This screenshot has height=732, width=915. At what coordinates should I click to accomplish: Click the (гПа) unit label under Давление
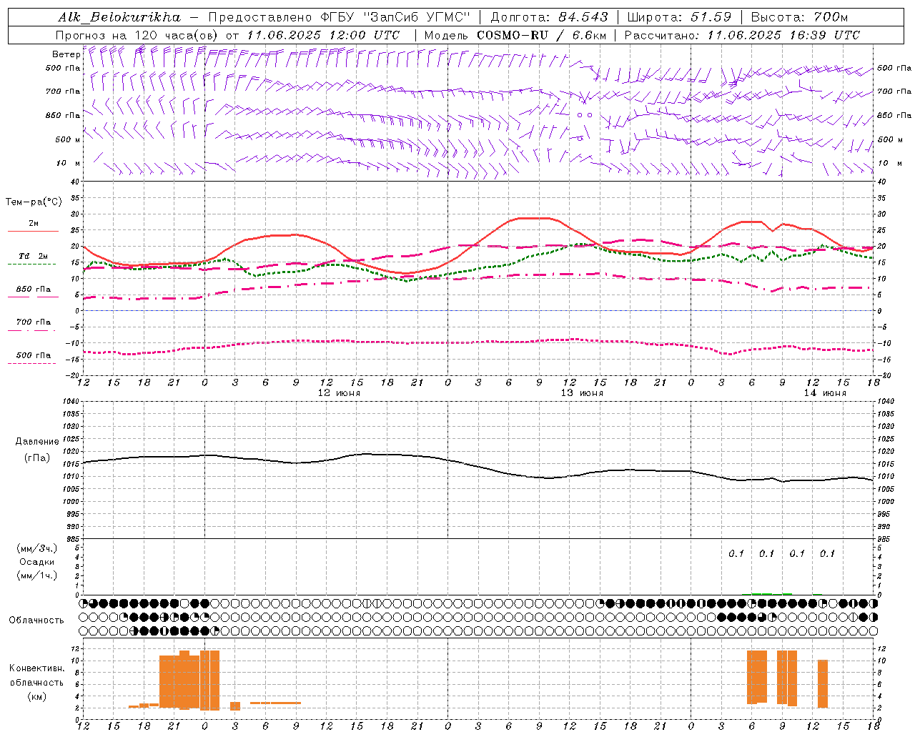pos(37,458)
